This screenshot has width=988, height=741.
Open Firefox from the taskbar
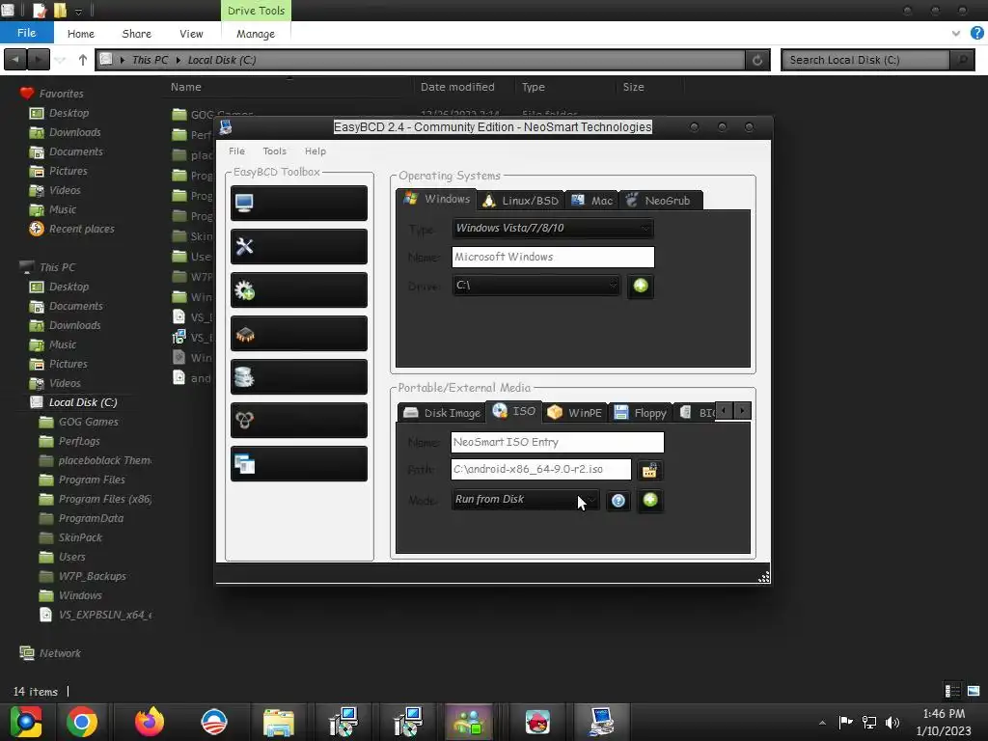150,722
